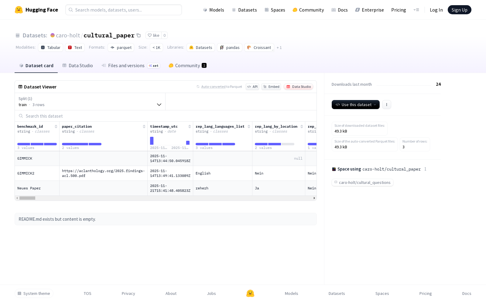
Task: Expand the Split train dropdown
Action: coord(90,102)
